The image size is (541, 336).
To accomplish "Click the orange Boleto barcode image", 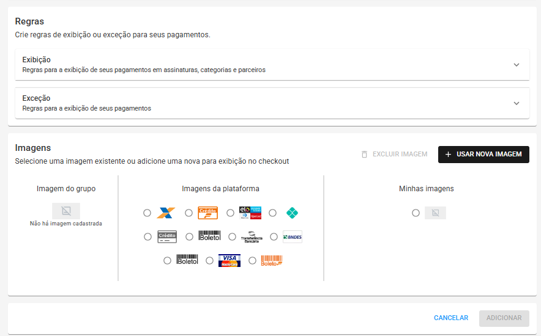I will [x=272, y=261].
